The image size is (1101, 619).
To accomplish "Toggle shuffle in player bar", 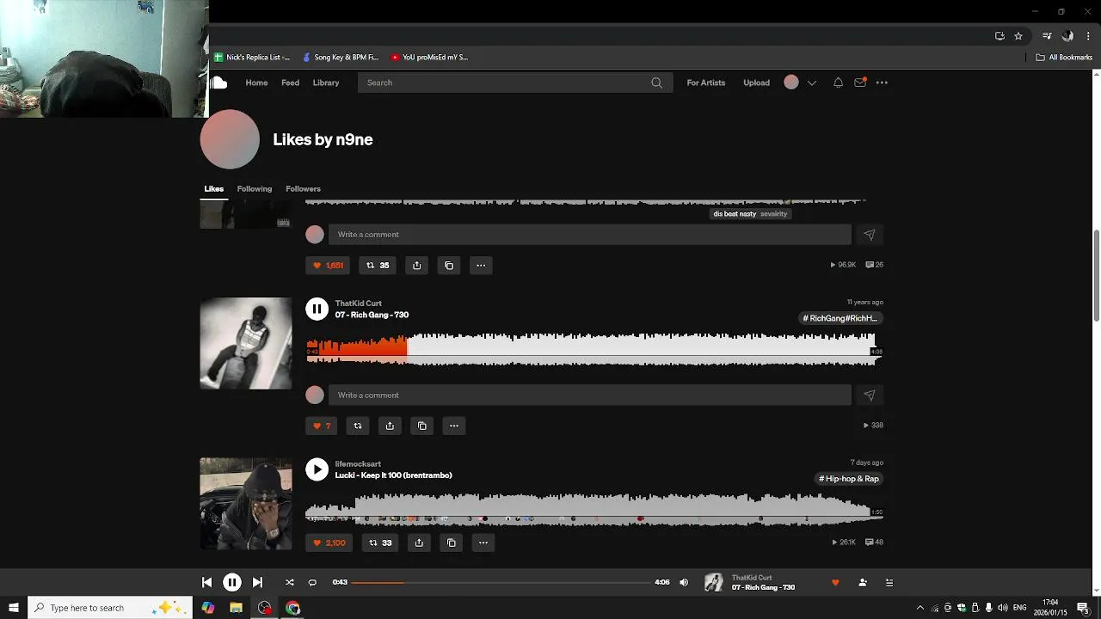I will (x=290, y=582).
